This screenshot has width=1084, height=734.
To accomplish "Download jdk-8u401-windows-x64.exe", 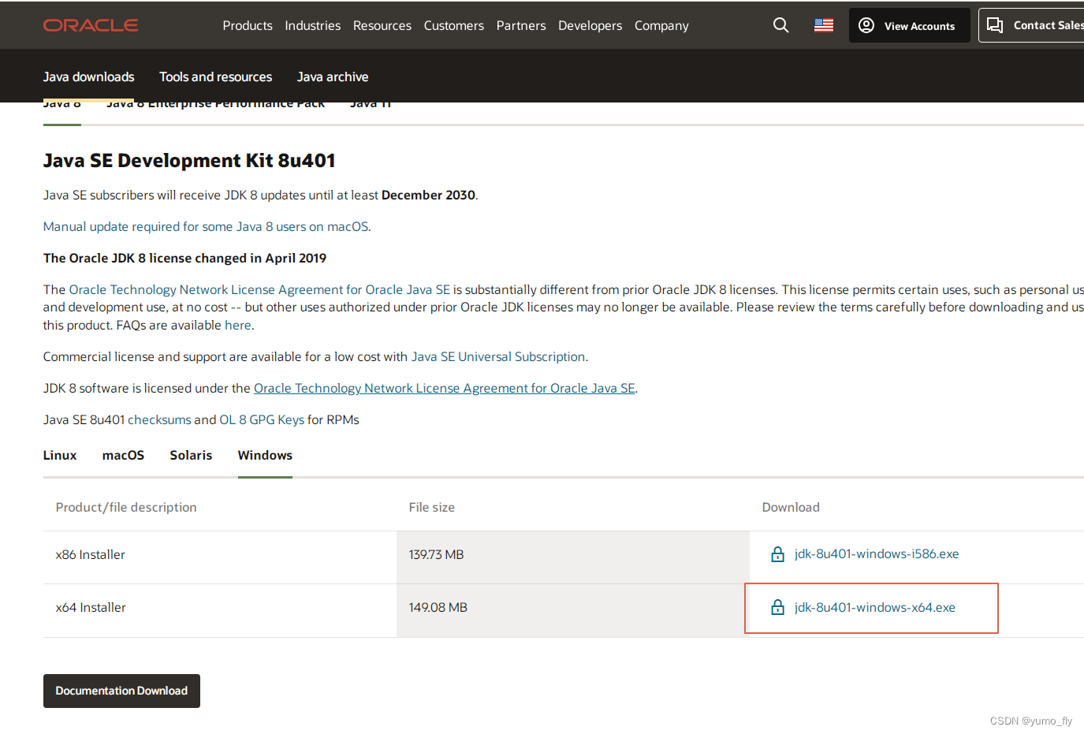I will tap(875, 607).
